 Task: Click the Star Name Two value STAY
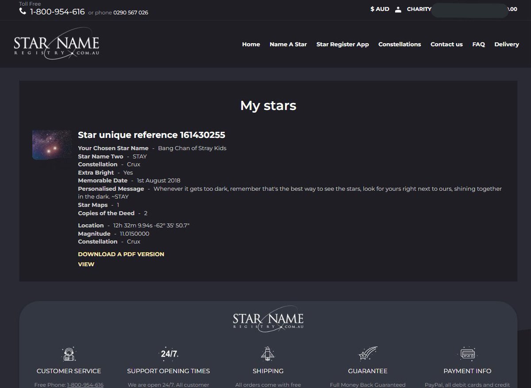tap(140, 156)
